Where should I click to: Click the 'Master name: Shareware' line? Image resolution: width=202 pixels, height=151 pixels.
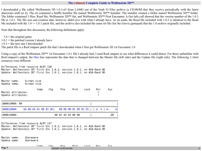click(20, 138)
